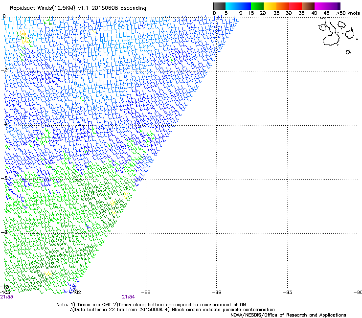Image resolution: width=362 pixels, height=318 pixels.
Task: Select the yellow 20-25 knots legend swatch
Action: pyautogui.click(x=270, y=6)
